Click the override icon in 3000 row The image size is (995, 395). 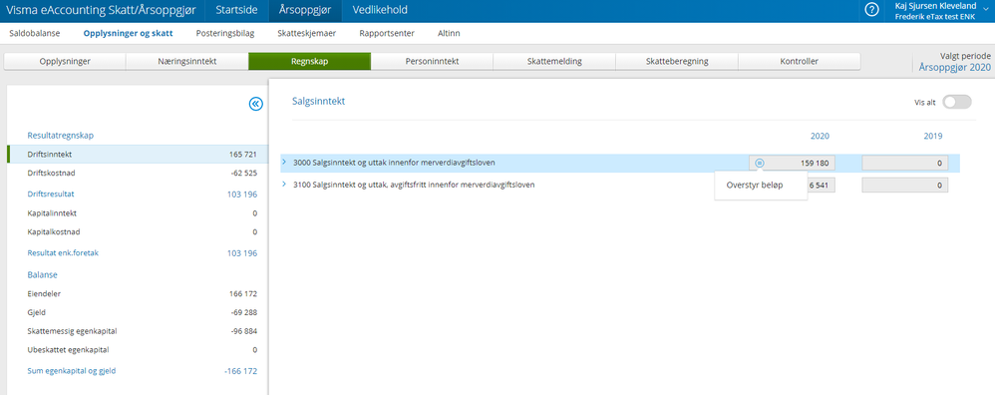pyautogui.click(x=760, y=163)
